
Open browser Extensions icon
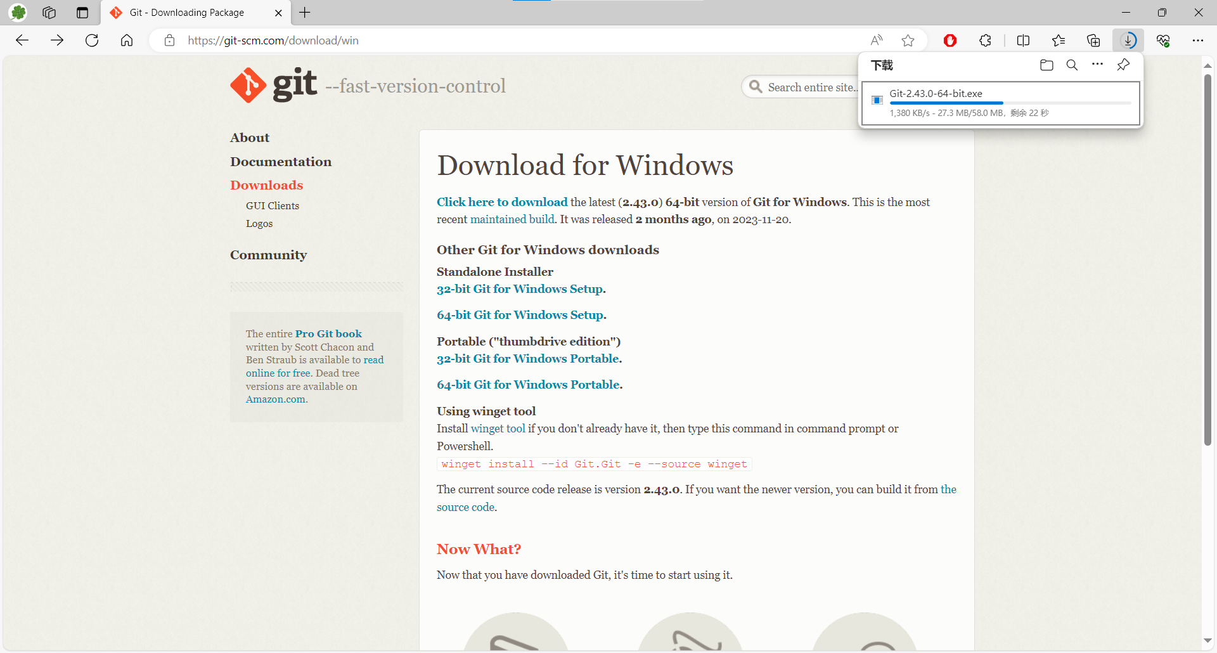point(985,41)
